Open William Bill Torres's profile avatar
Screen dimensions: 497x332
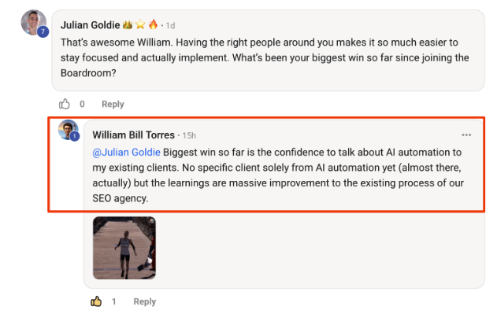tap(68, 130)
